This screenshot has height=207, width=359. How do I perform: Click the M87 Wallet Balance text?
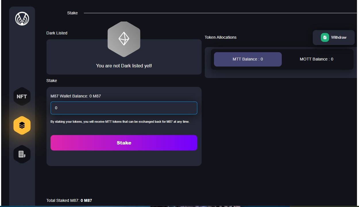[76, 96]
